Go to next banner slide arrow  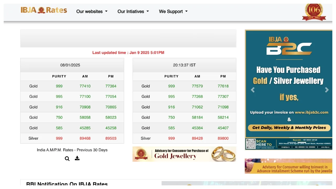tap(327, 90)
